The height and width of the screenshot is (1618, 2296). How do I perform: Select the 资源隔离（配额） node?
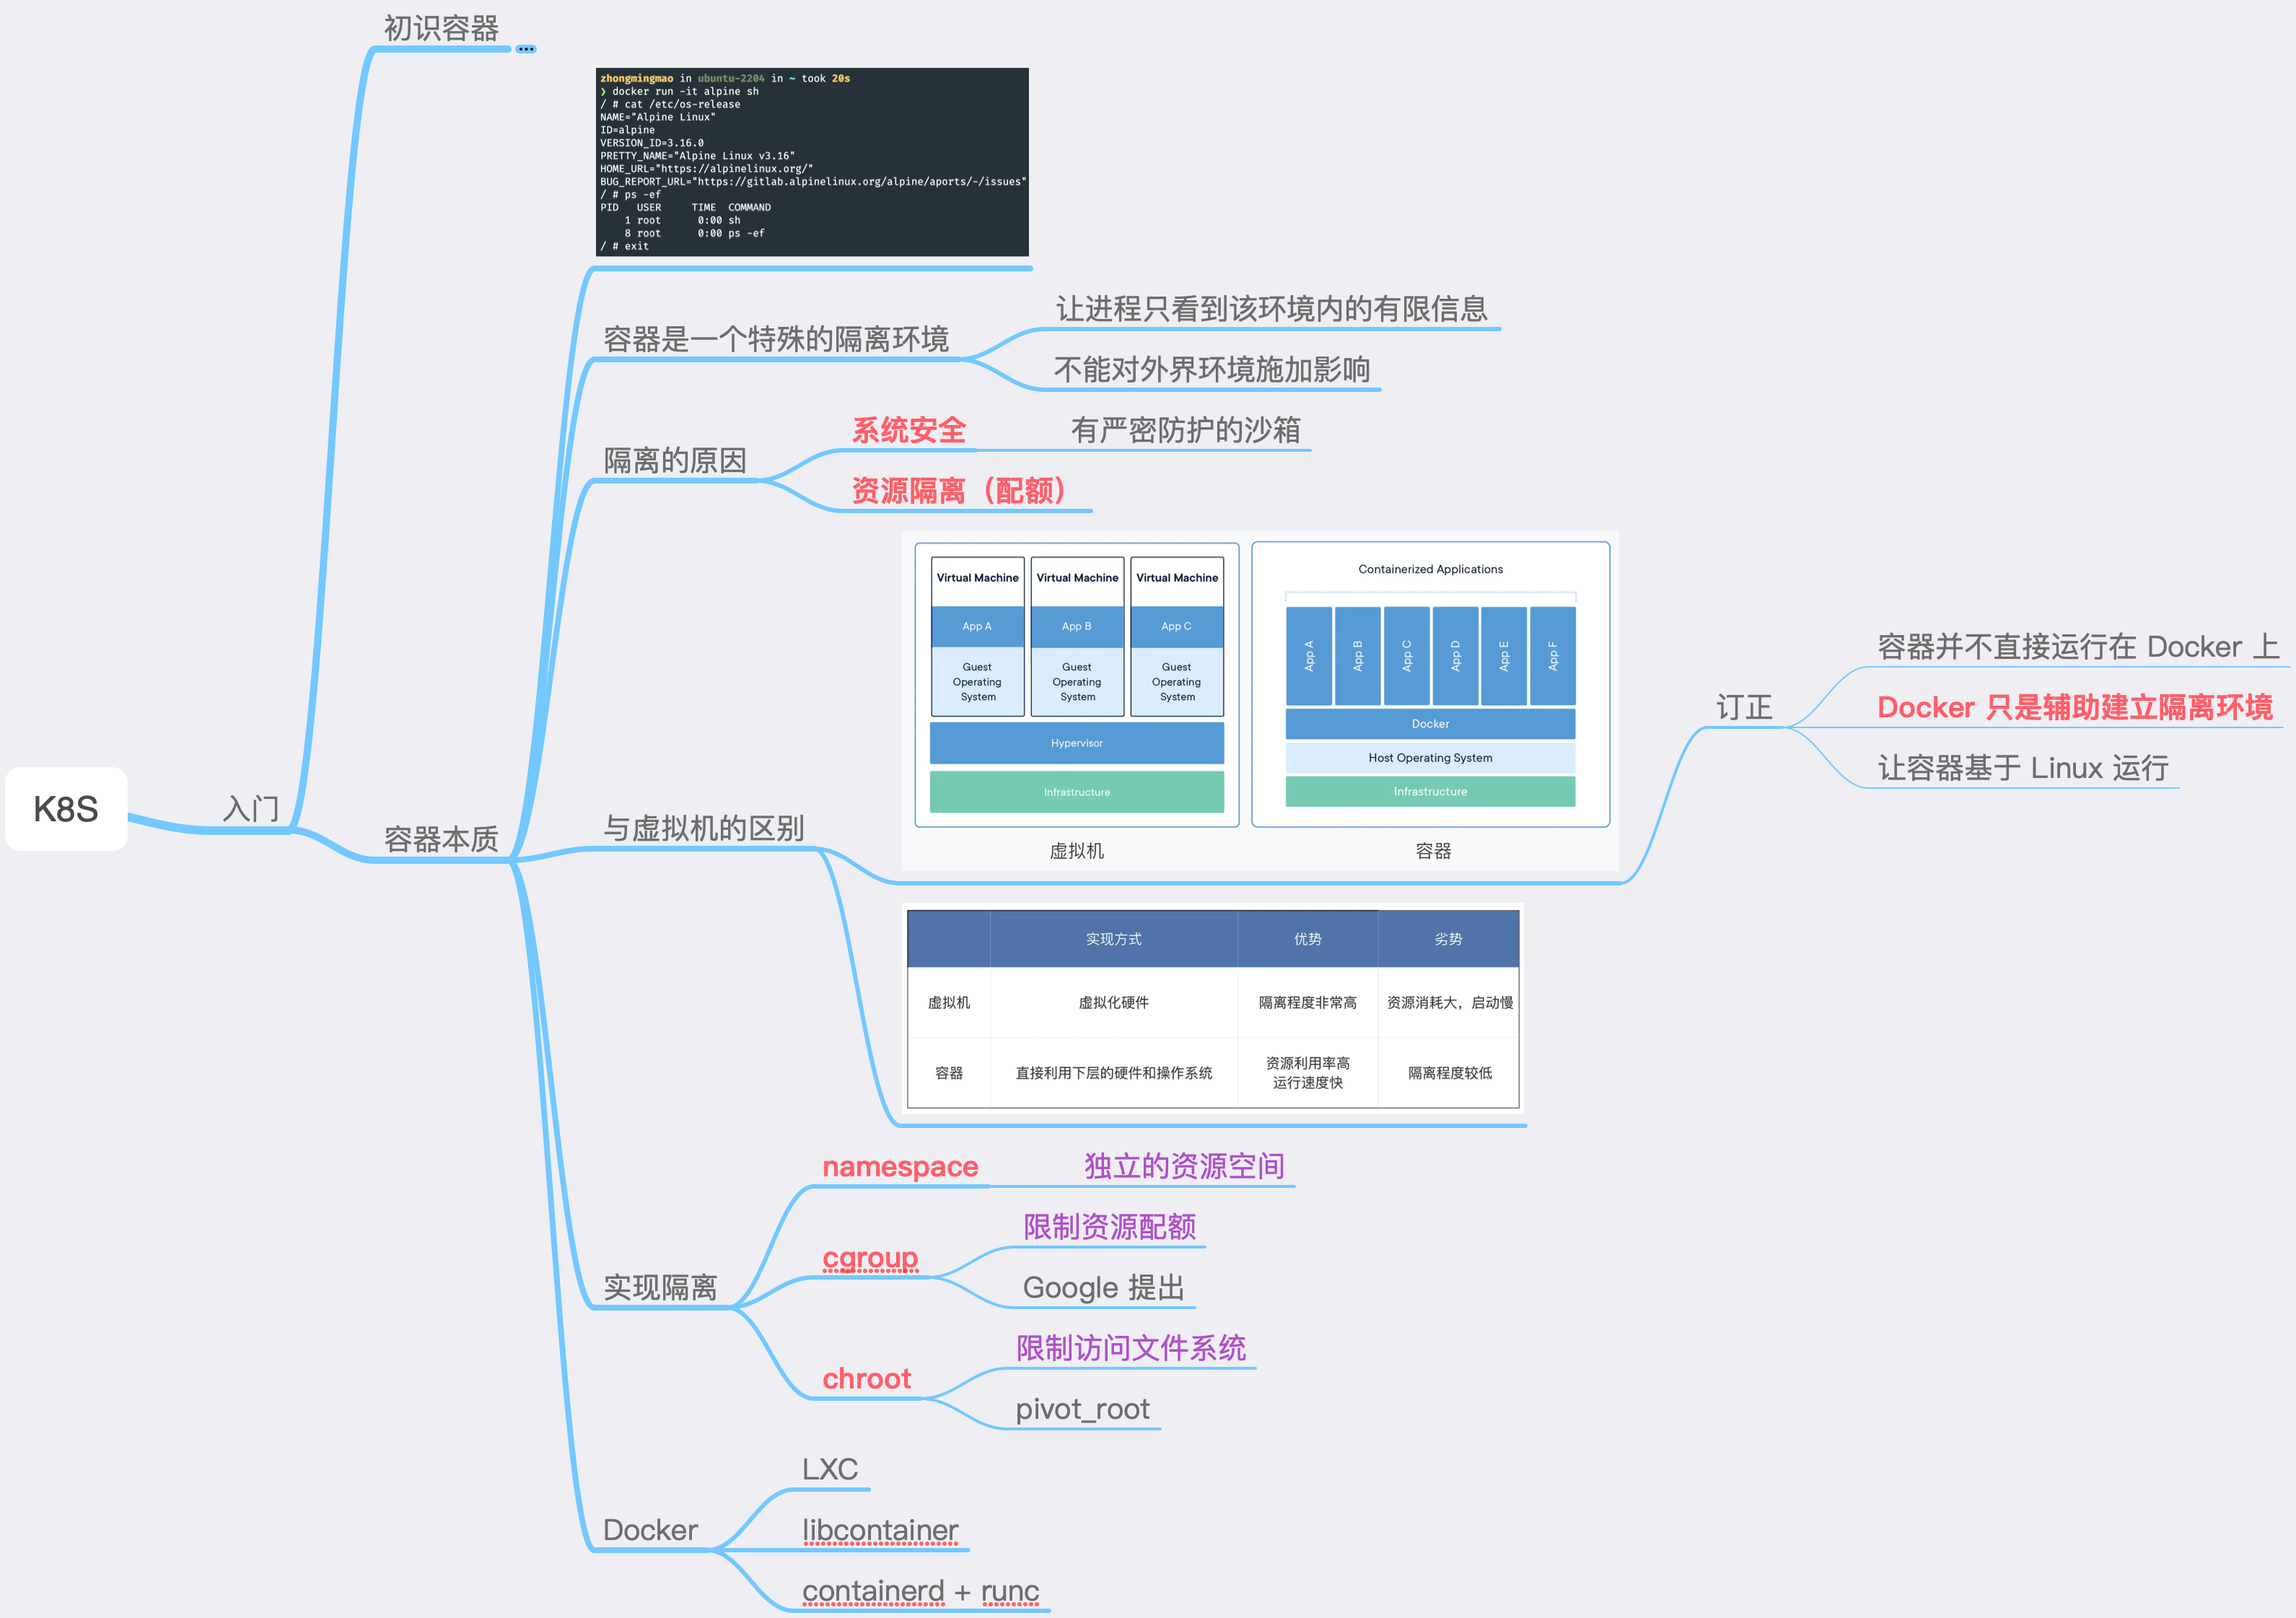coord(959,490)
